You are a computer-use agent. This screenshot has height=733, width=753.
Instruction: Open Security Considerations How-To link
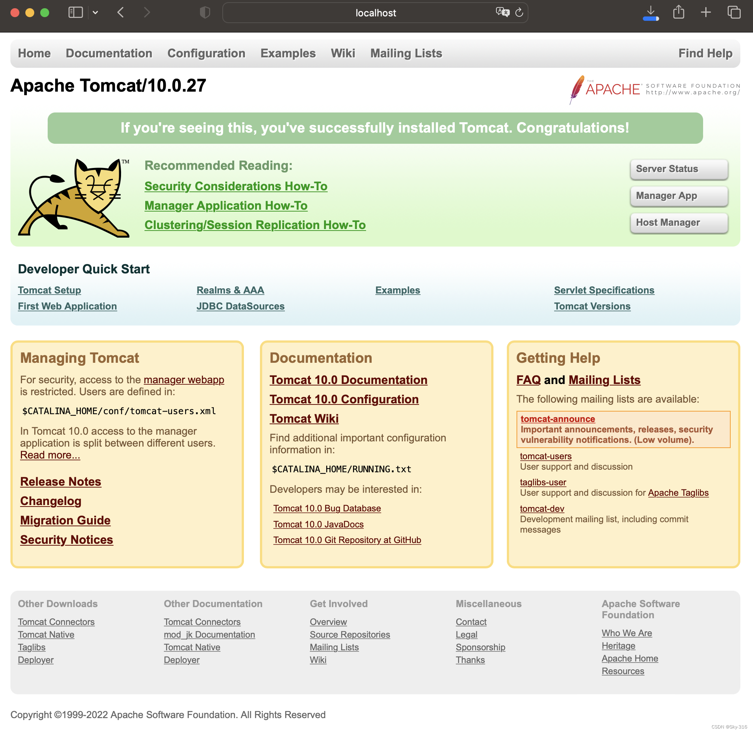click(236, 186)
